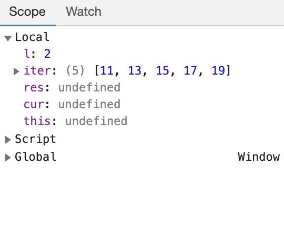
Task: Expand the Script scope section
Action: [8, 140]
